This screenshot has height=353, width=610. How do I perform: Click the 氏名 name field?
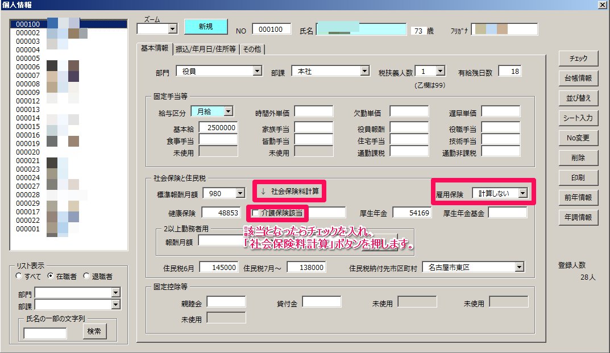click(362, 29)
